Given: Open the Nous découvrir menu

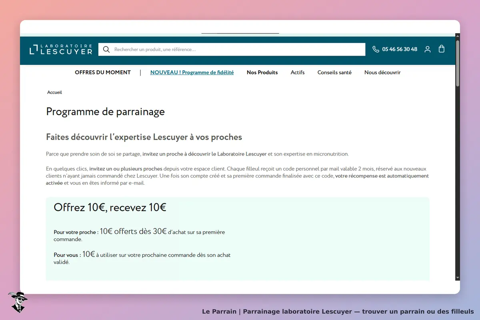Looking at the screenshot, I should point(382,72).
